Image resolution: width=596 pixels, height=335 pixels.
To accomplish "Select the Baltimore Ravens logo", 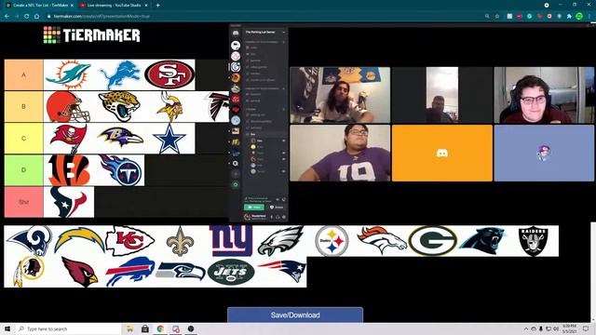I will [119, 139].
